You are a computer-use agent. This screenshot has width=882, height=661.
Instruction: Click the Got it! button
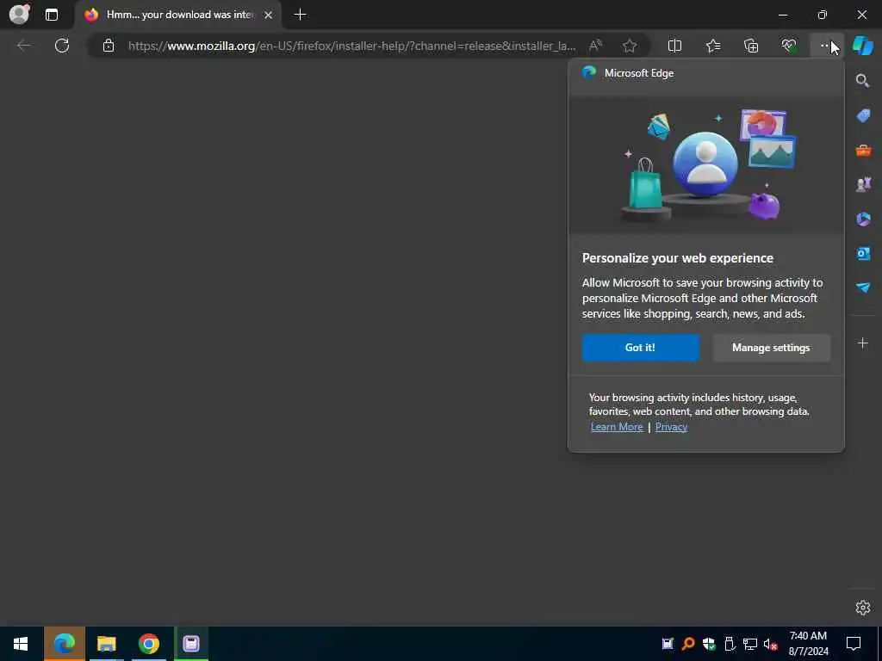tap(641, 348)
